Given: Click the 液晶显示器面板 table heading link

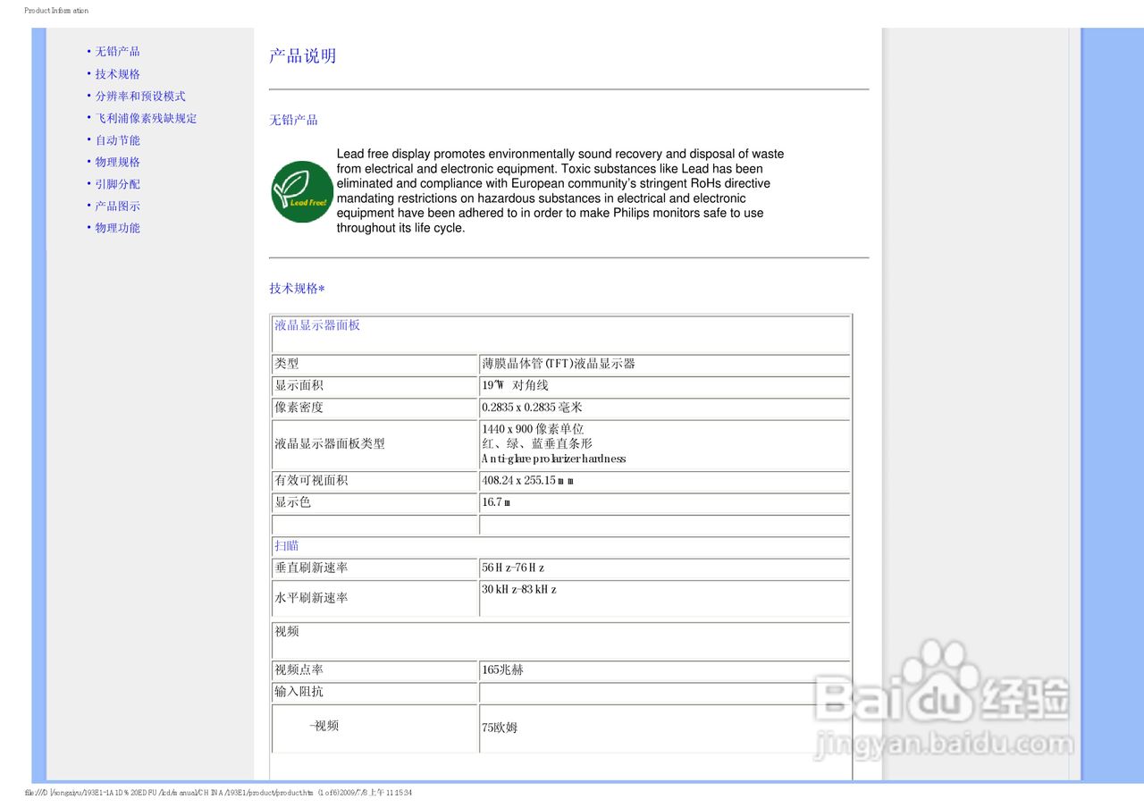Looking at the screenshot, I should tap(315, 325).
